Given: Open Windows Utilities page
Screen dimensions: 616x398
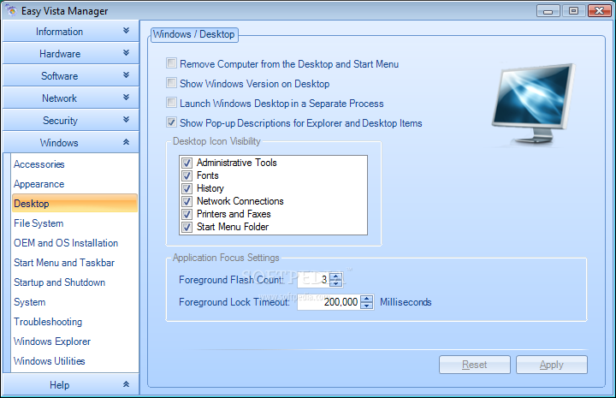Looking at the screenshot, I should coord(49,360).
